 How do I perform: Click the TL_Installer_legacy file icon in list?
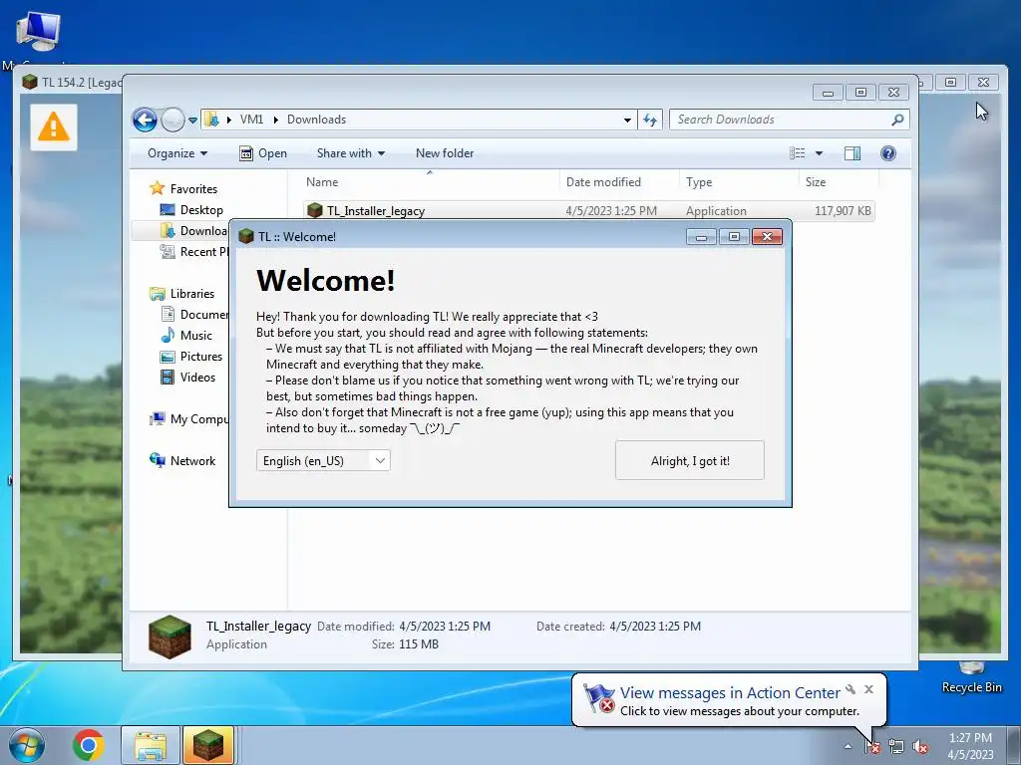click(315, 210)
